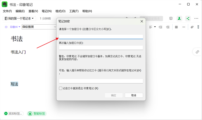
Task: Open the 笔记(N) menu
Action: [x=47, y=11]
